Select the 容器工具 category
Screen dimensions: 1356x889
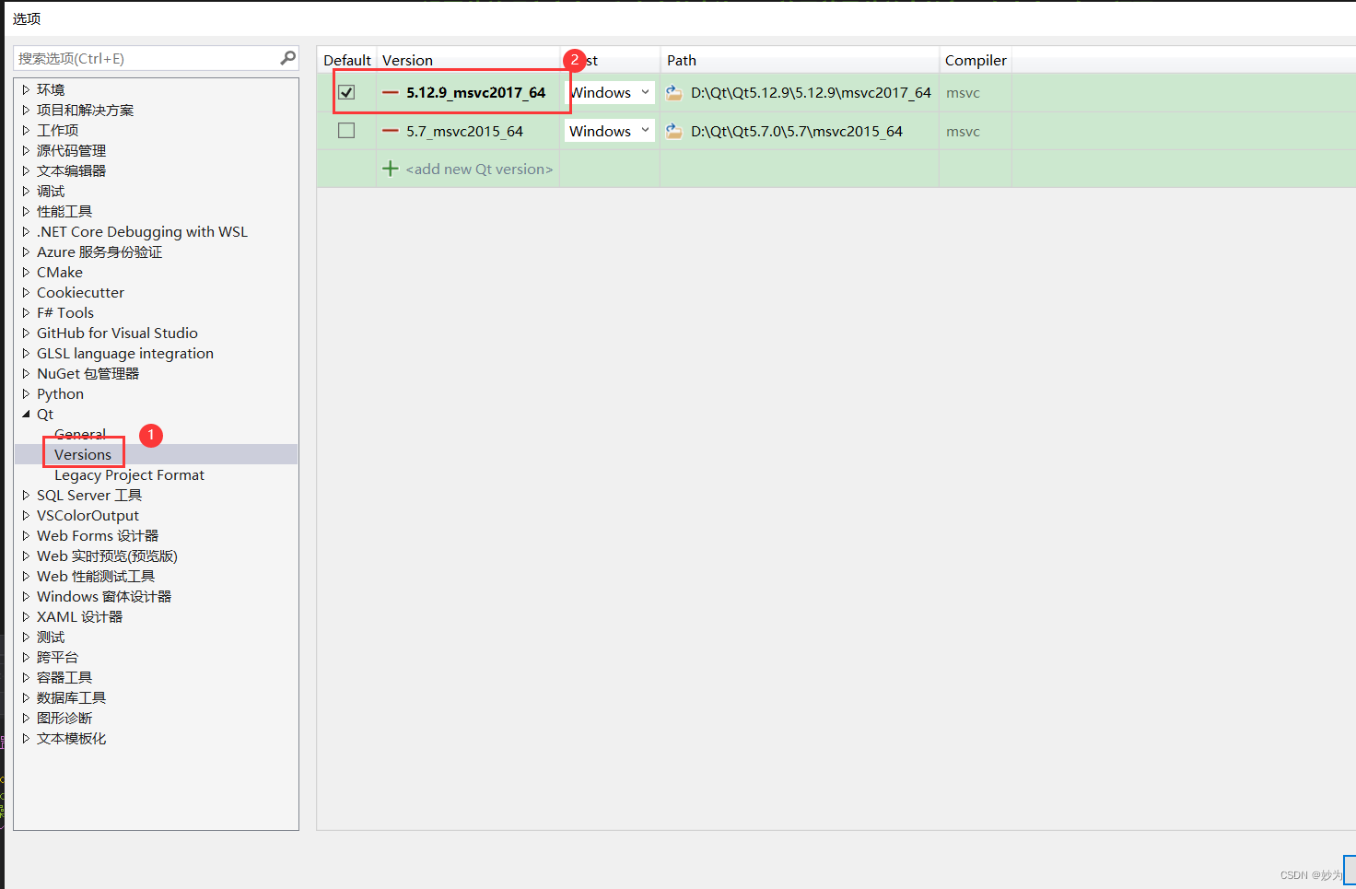point(64,677)
